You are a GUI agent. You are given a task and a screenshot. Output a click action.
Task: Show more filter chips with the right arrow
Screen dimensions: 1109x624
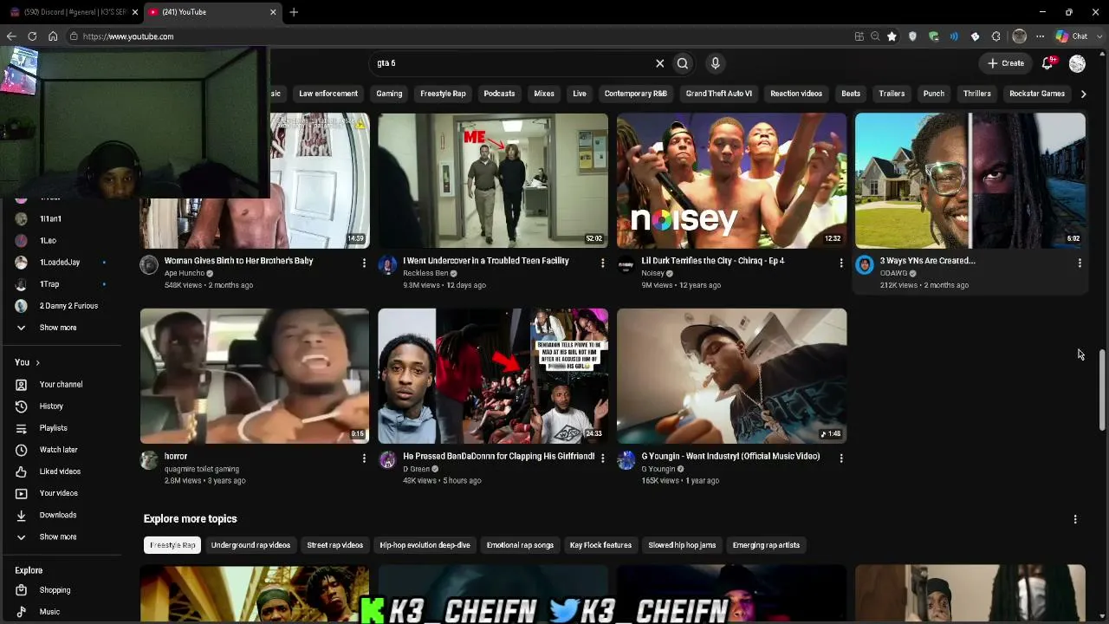tap(1083, 94)
